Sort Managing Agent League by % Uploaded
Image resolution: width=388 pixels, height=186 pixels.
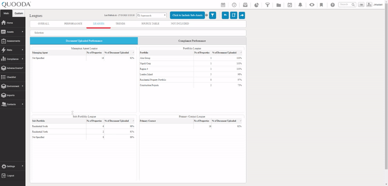119,53
